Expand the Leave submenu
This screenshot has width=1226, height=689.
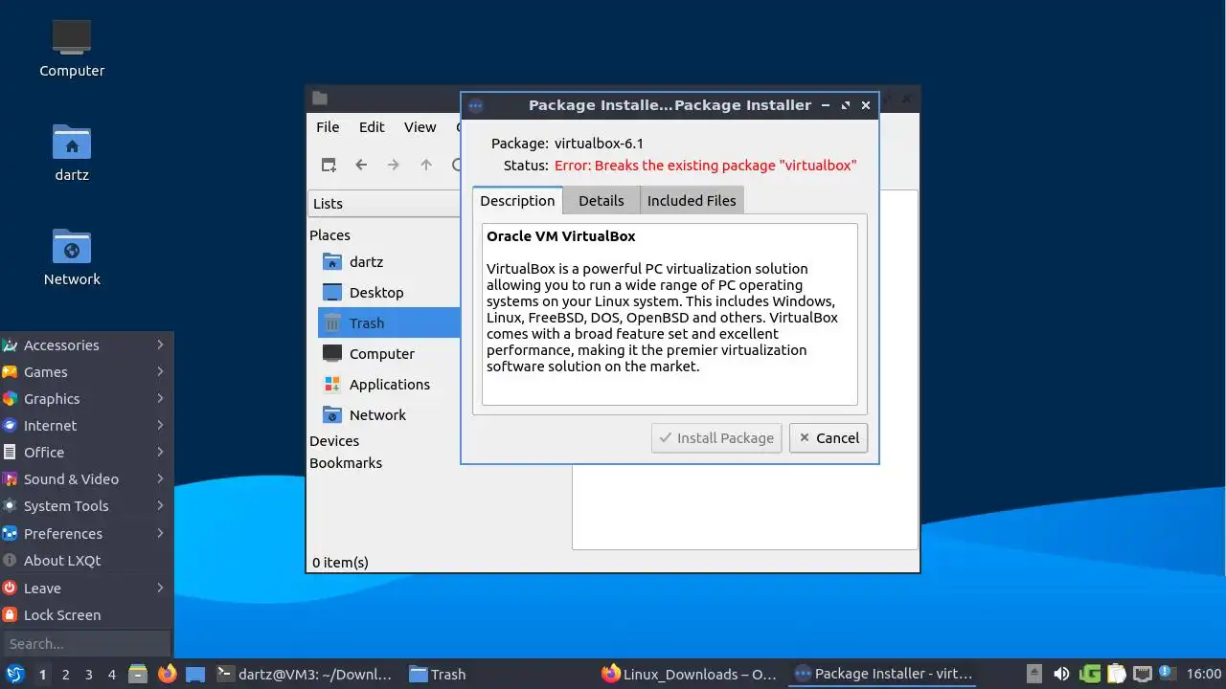tap(86, 588)
